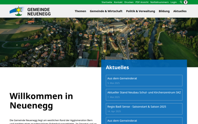Image resolution: width=198 pixels, height=124 pixels.
Task: Click the Aktuelles heading in blue panel
Action: click(x=117, y=67)
